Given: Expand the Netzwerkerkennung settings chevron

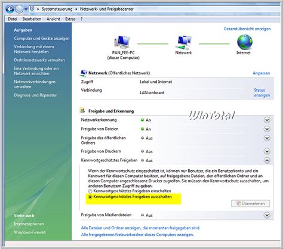Looking at the screenshot, I should pos(267,120).
